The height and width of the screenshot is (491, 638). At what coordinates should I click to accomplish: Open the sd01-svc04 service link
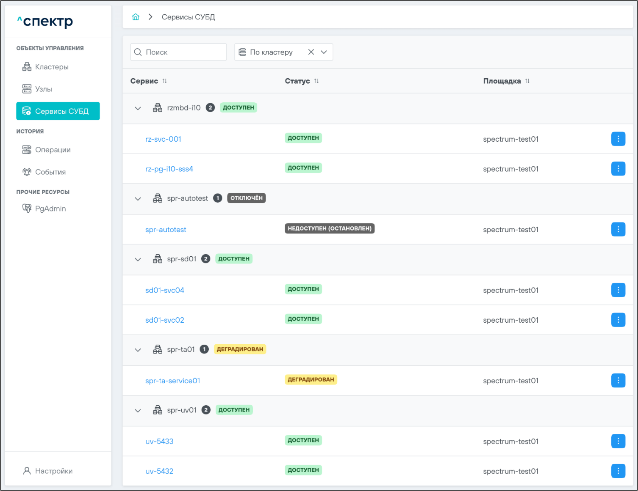tap(165, 290)
